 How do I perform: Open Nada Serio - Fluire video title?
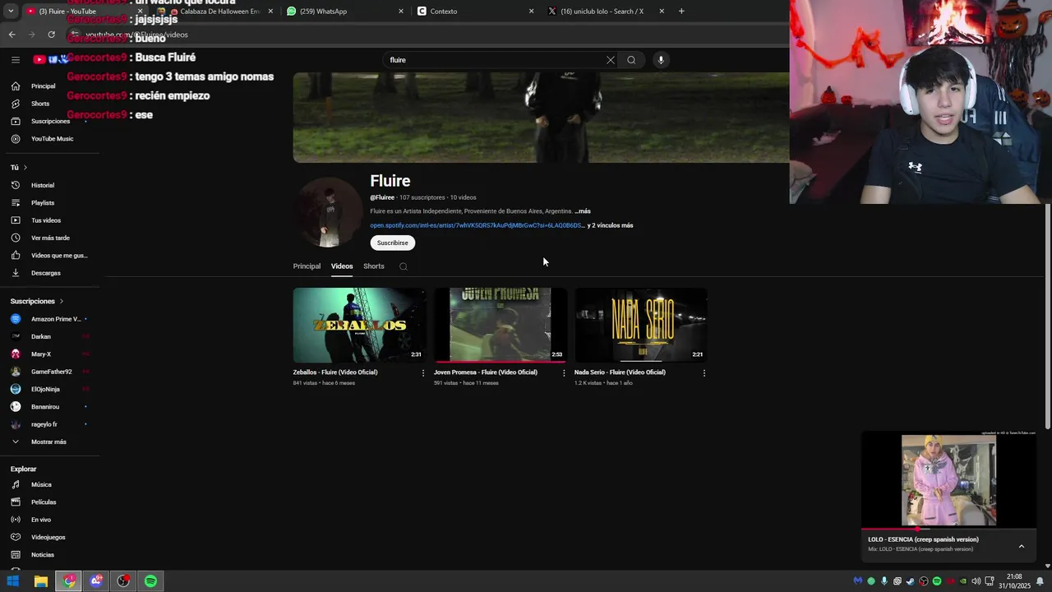[x=620, y=372]
